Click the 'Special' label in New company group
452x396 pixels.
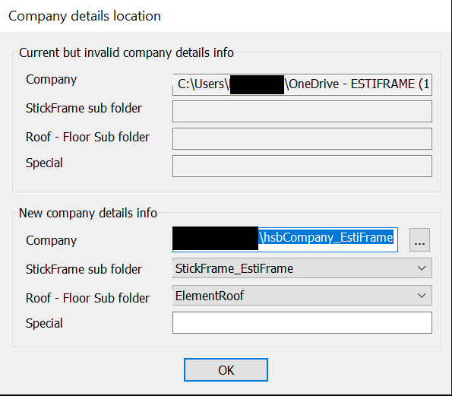tap(44, 323)
